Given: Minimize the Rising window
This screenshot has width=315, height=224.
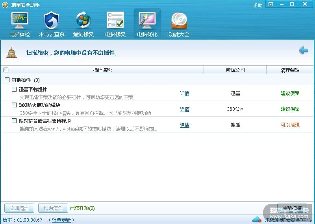Looking at the screenshot, I should coord(282,4).
